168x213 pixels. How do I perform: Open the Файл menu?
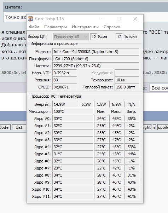(34, 27)
